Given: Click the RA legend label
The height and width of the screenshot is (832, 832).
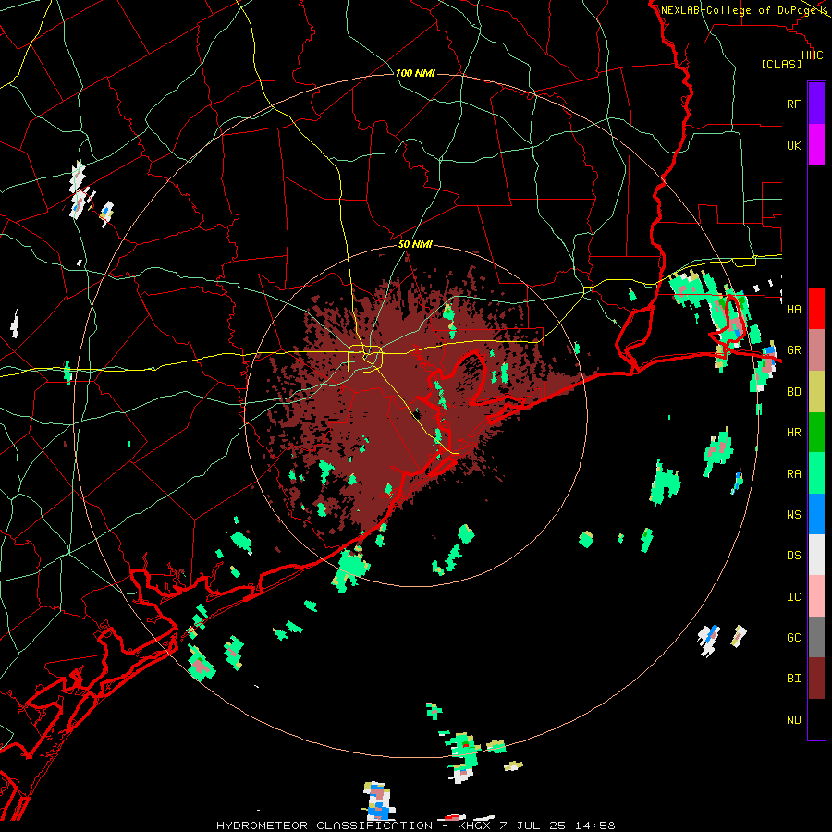Looking at the screenshot, I should [x=793, y=474].
